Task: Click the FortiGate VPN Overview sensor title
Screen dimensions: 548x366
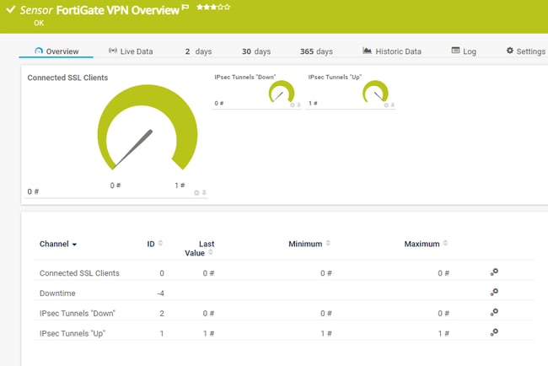Action: 117,10
